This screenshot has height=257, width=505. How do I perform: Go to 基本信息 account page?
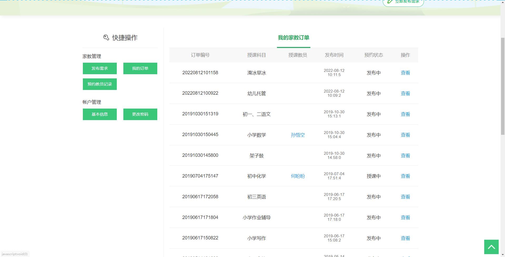(x=100, y=114)
